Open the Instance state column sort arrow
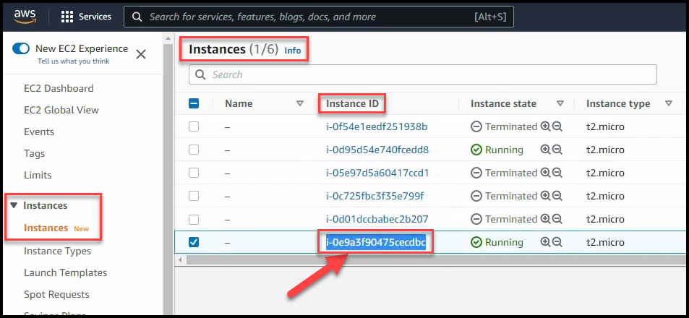The height and width of the screenshot is (318, 689). point(560,103)
